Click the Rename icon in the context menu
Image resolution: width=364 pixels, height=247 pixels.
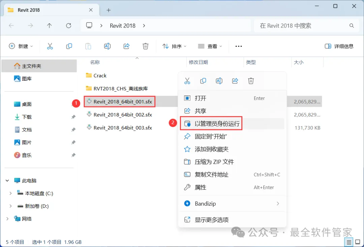pos(219,81)
